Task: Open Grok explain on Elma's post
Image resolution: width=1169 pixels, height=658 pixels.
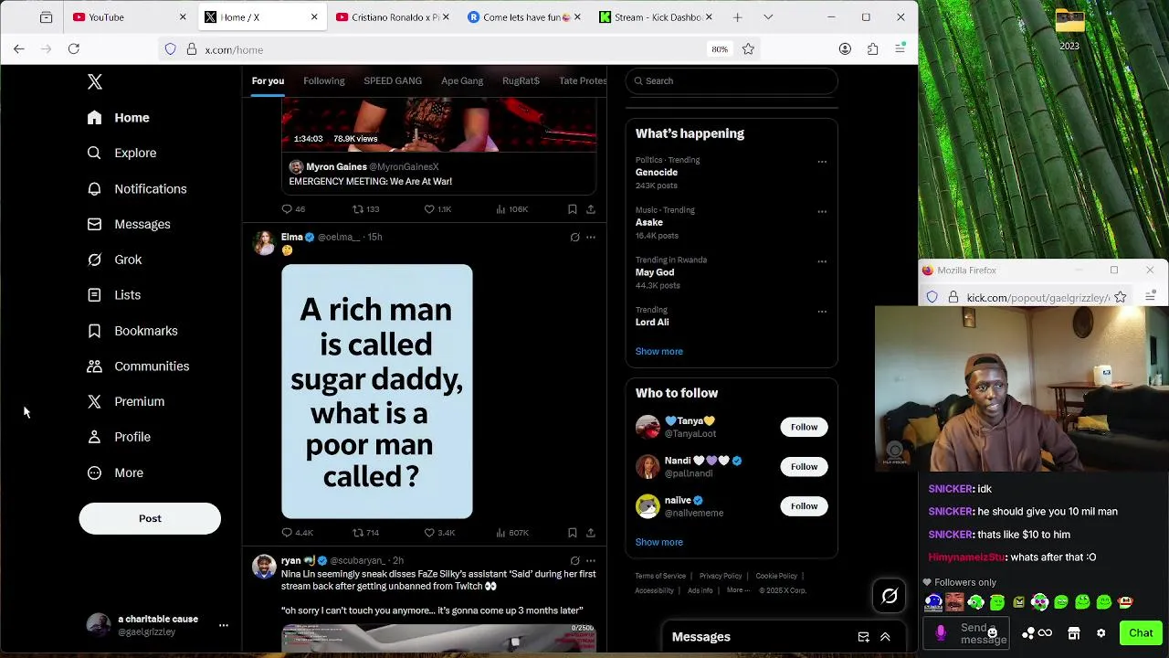Action: click(574, 238)
